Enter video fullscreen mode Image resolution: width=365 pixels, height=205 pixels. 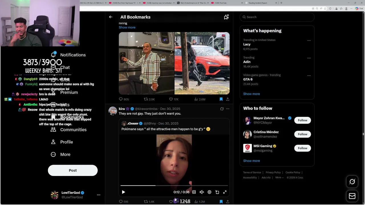coord(225,192)
